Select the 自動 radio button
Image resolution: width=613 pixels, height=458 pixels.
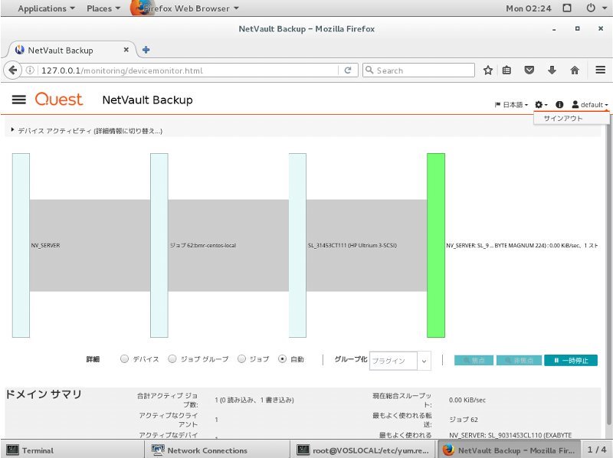point(282,358)
